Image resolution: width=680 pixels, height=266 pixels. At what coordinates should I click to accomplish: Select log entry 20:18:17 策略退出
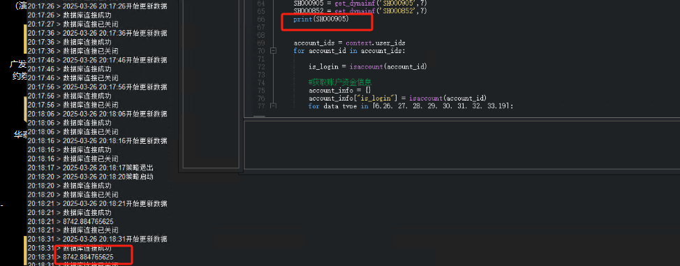pos(90,168)
